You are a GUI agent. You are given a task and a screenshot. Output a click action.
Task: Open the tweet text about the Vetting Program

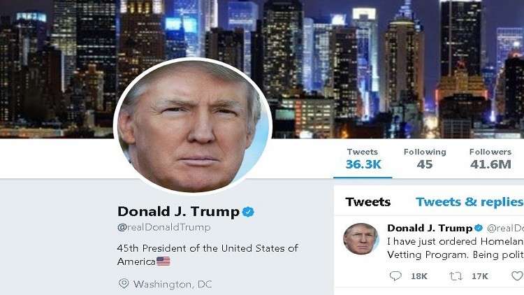tap(456, 248)
